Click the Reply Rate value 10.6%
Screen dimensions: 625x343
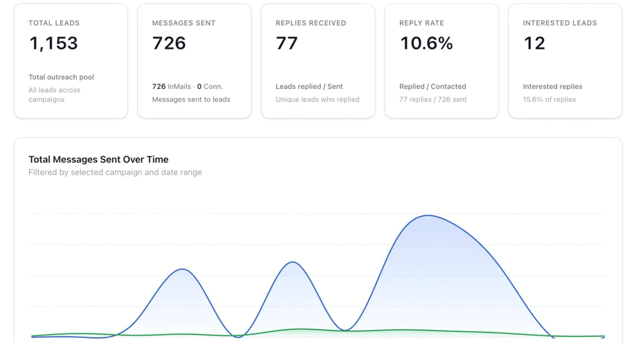tap(426, 43)
